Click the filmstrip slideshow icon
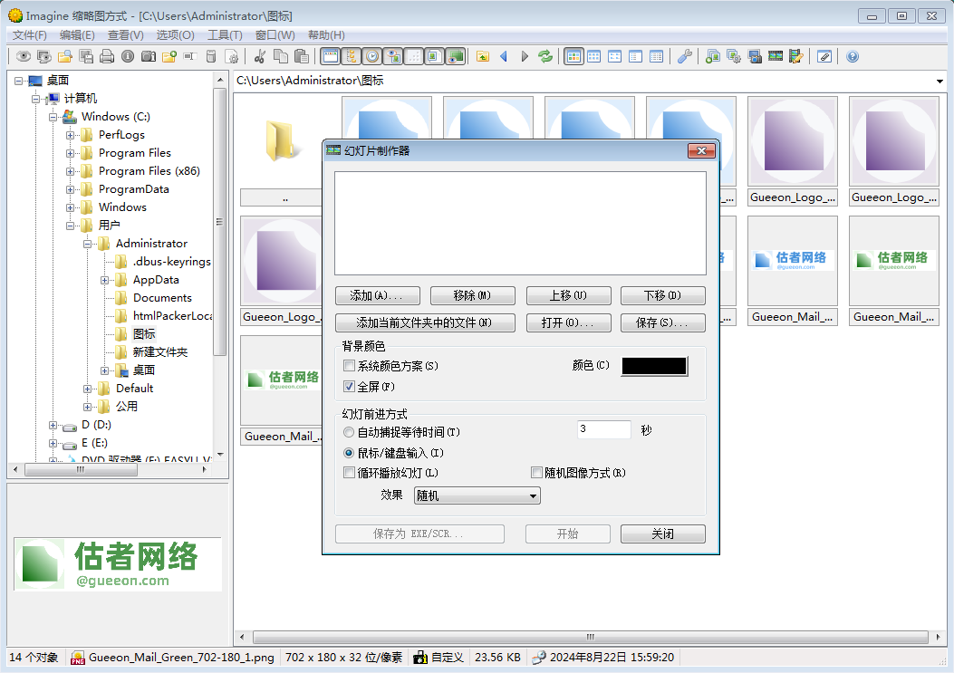954x673 pixels. (x=776, y=56)
